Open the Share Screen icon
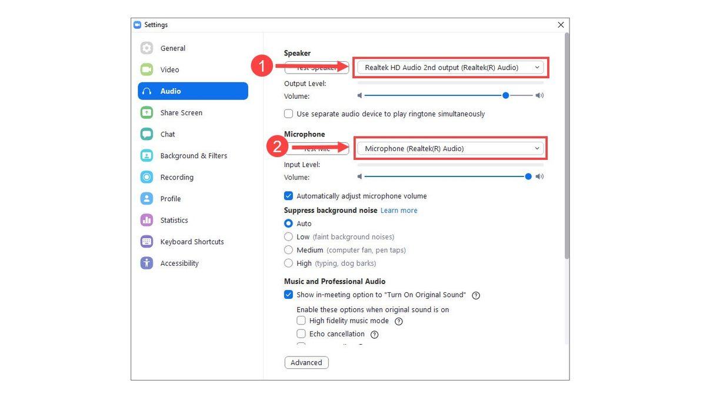 146,112
